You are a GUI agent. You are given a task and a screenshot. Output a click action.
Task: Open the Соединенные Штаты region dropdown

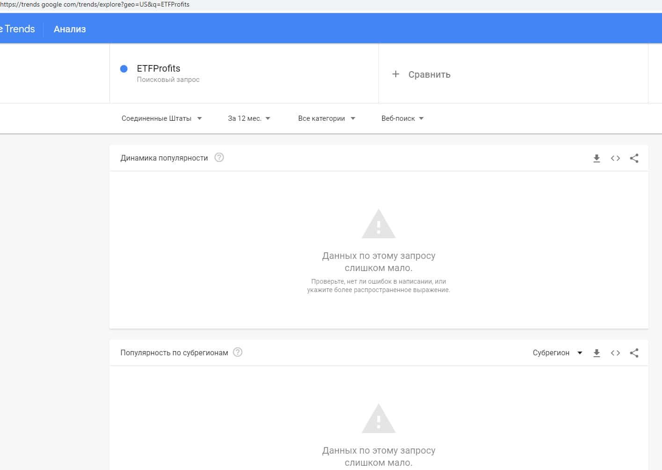pos(162,118)
